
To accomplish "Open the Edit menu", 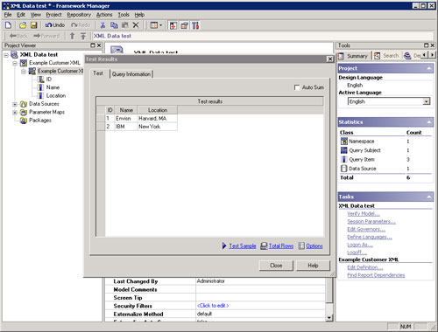I will [21, 15].
